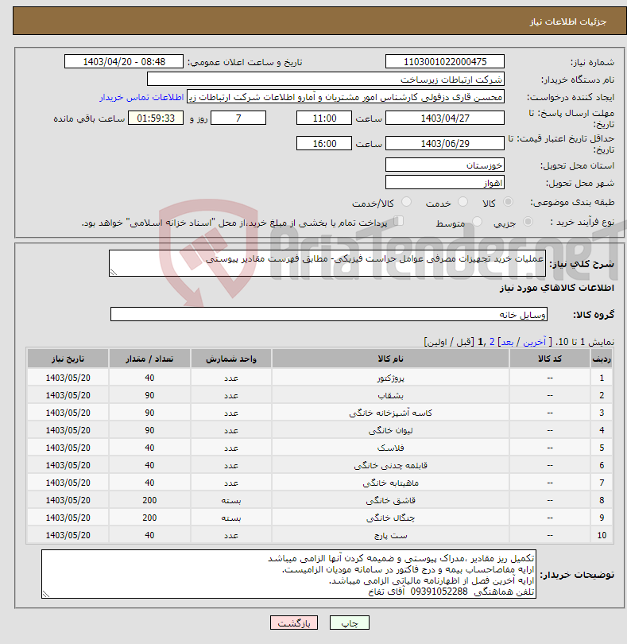
Task: Select the کاسه آشپزخانه خانگی item name
Action: (x=390, y=413)
